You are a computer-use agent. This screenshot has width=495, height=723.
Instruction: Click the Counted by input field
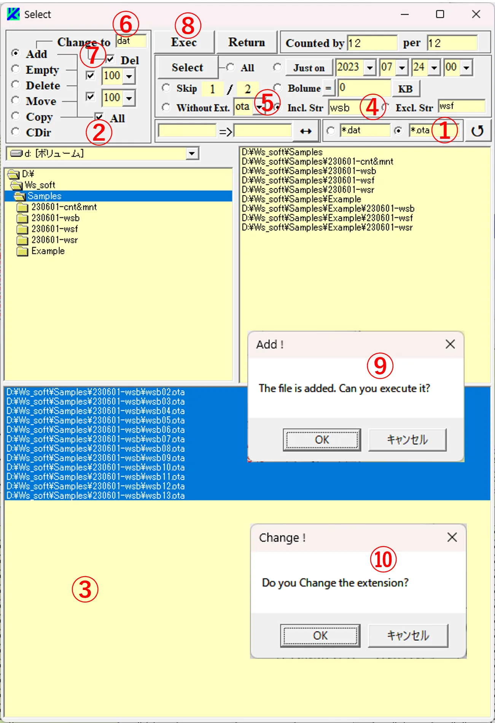(x=372, y=43)
